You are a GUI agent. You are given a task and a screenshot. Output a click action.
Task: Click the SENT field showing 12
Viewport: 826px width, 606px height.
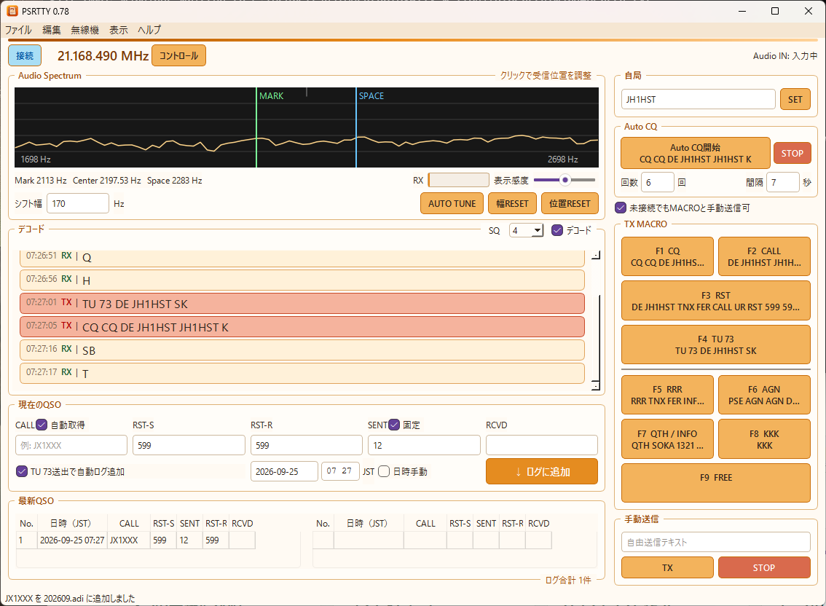[x=424, y=445]
